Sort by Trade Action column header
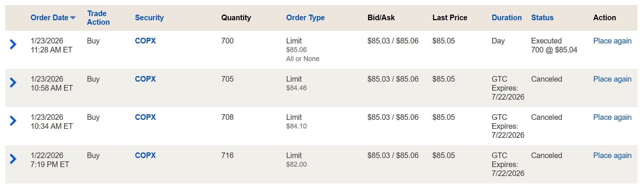Image resolution: width=642 pixels, height=188 pixels. pos(98,18)
